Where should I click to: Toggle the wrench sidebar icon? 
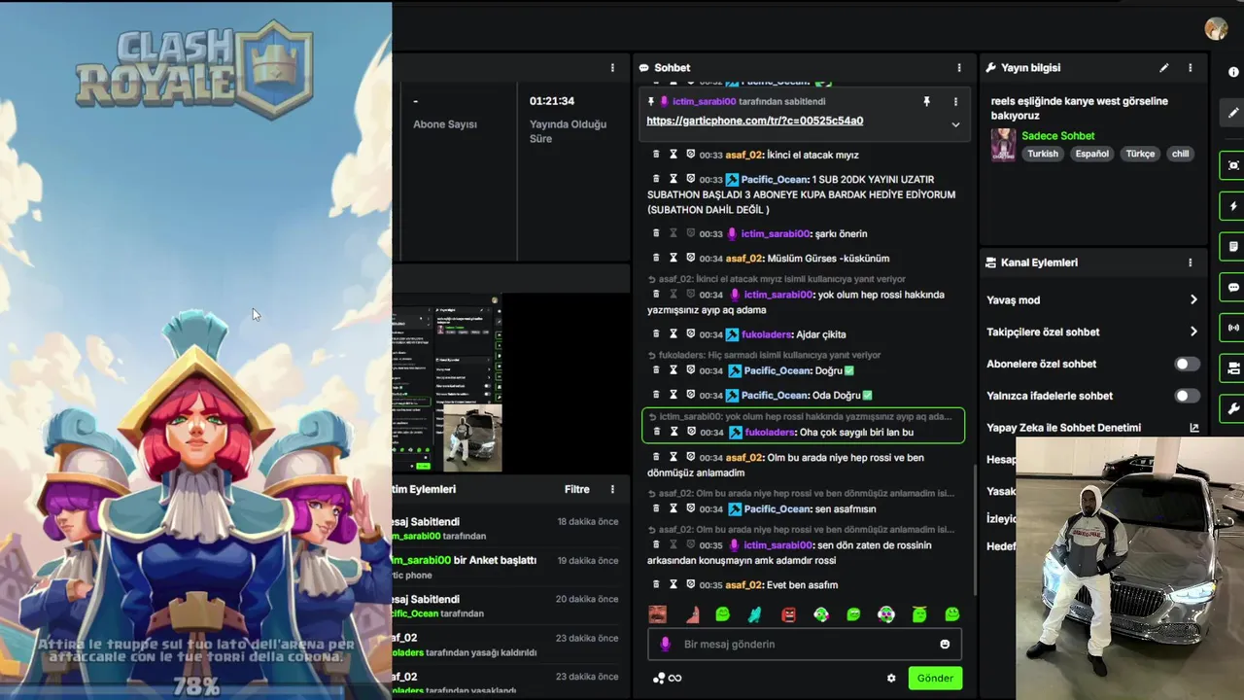1233,409
